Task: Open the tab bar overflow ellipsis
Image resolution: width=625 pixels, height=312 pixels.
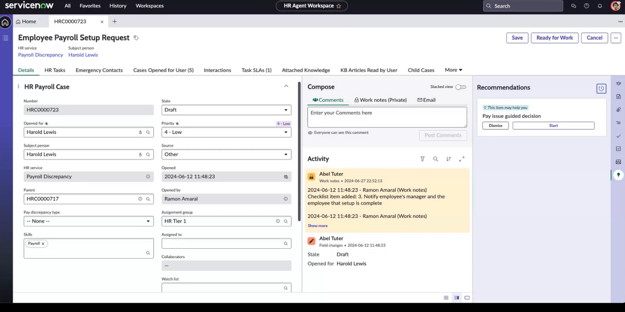Action: coord(620,22)
